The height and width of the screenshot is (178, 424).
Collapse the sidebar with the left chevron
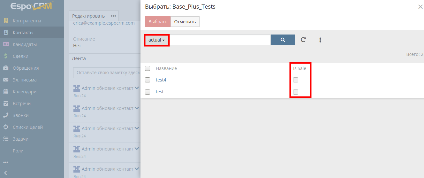(x=5, y=173)
